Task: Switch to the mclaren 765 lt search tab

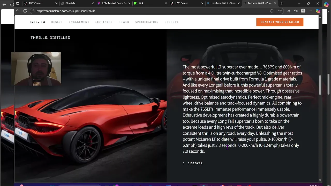Action: 223,3
